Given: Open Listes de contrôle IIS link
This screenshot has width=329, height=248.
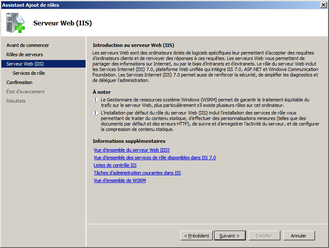Looking at the screenshot, I should coord(115,165).
